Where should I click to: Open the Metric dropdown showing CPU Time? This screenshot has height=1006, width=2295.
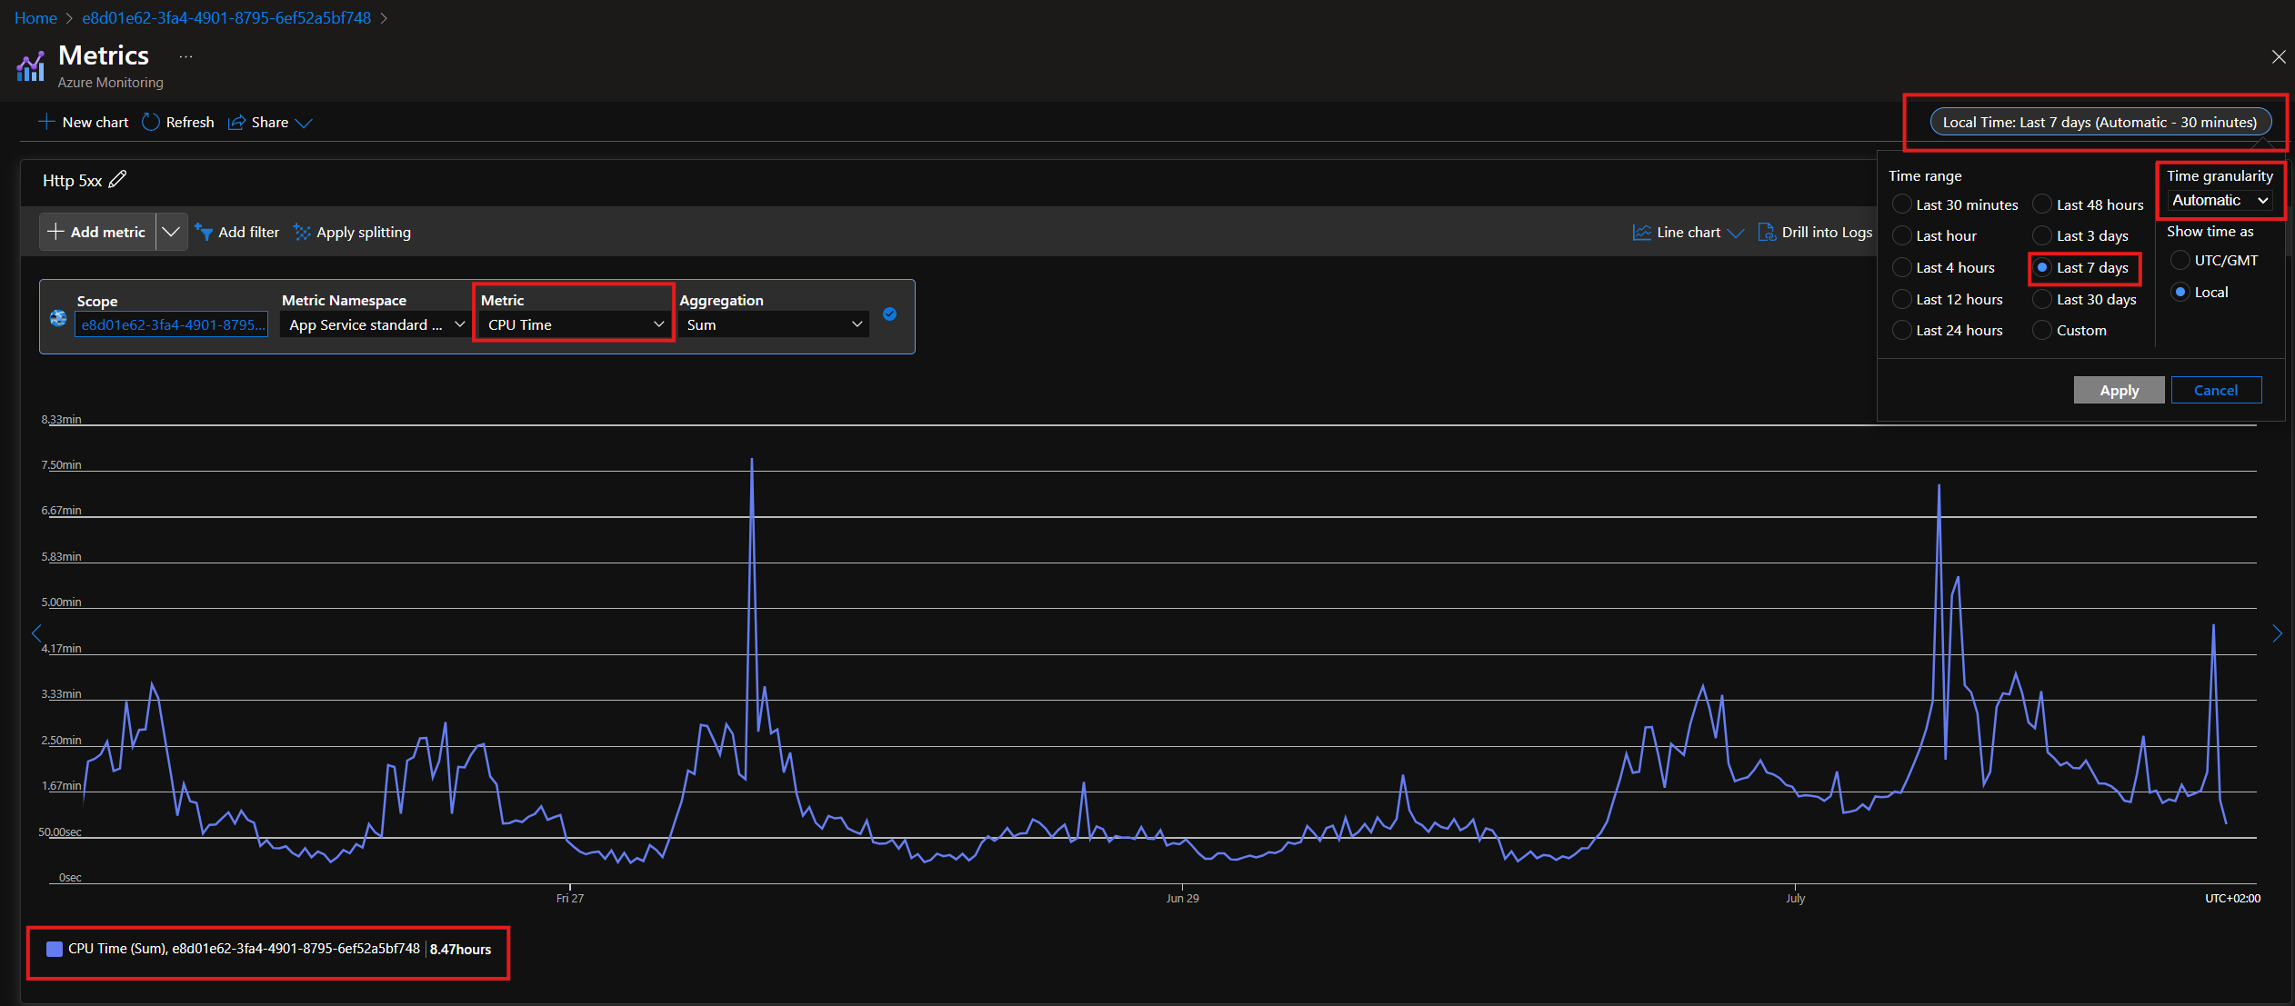click(575, 324)
